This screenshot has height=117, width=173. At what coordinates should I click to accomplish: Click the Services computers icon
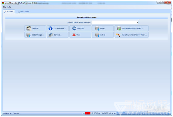pos(51,35)
